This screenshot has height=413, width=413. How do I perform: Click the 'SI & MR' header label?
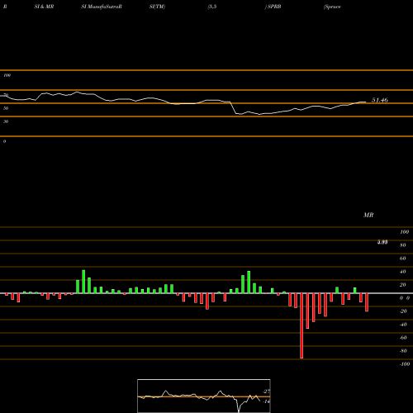click(x=44, y=7)
